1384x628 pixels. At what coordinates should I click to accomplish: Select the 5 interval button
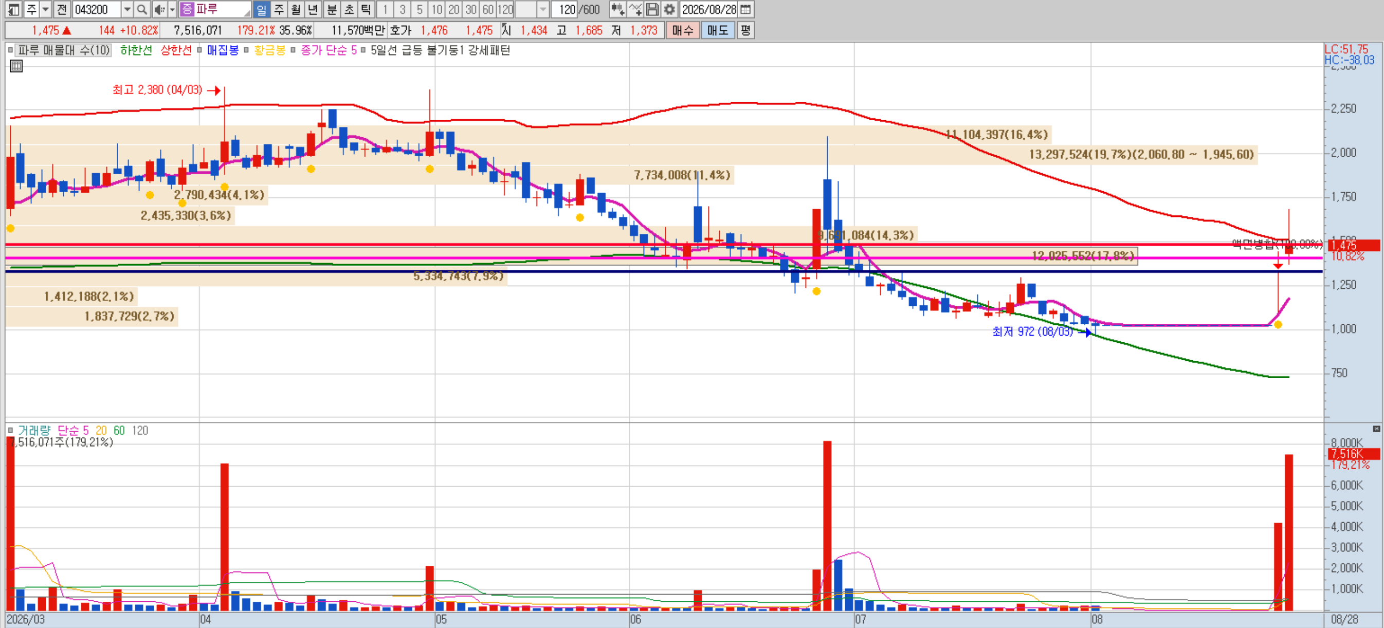[x=420, y=9]
